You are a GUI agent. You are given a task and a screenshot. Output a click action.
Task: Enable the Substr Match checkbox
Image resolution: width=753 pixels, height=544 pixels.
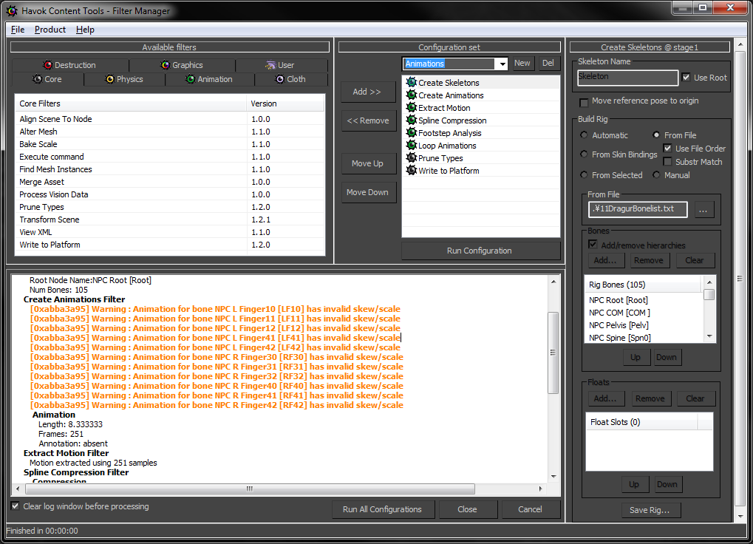click(667, 161)
